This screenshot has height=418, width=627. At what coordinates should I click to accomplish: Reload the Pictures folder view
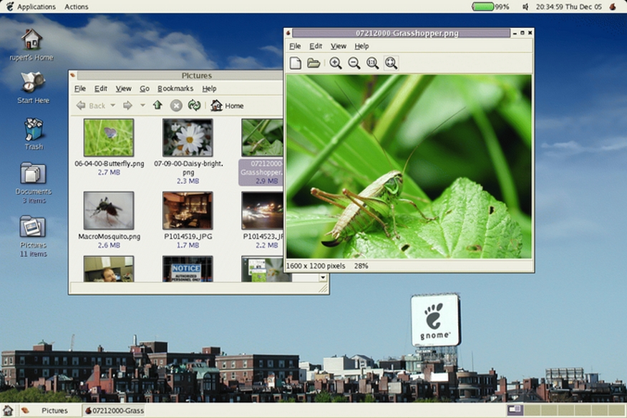(194, 105)
